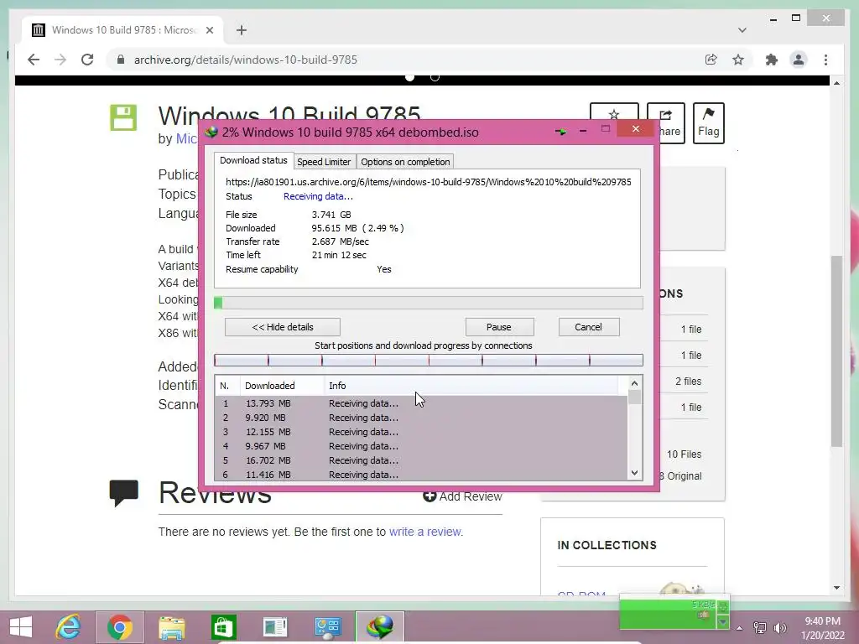Switch to the Speed Limiter tab

coord(324,162)
